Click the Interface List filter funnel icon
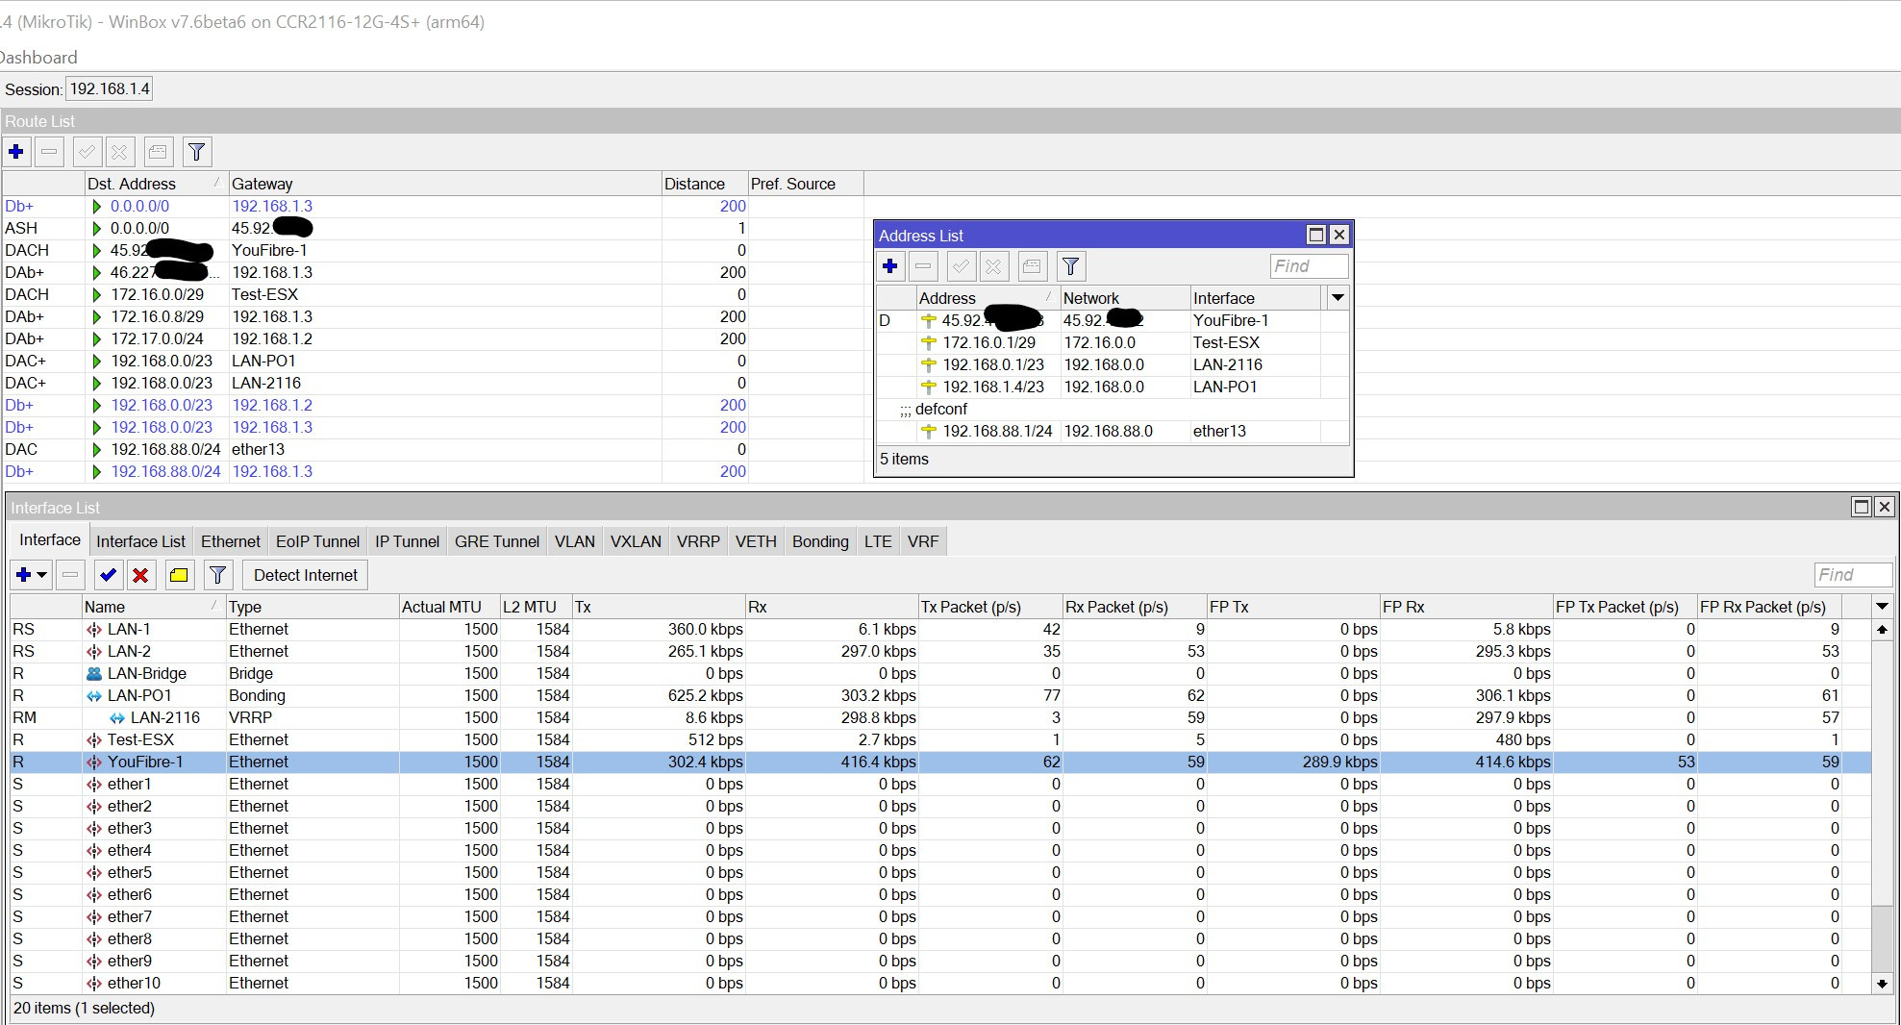 pyautogui.click(x=218, y=575)
